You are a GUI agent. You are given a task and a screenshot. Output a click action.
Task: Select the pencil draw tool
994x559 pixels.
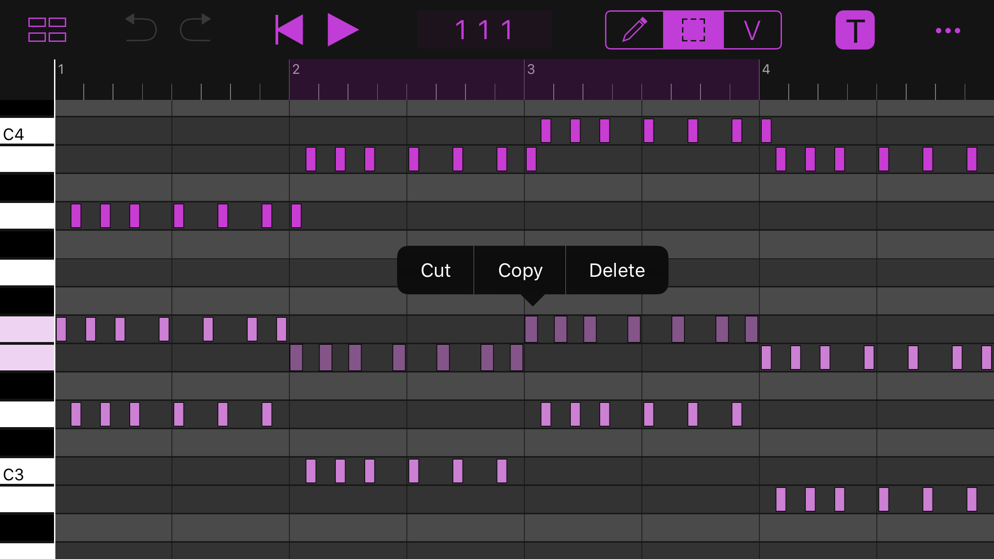coord(635,30)
